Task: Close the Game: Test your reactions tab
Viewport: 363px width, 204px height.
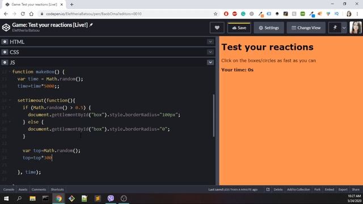Action: pyautogui.click(x=62, y=5)
